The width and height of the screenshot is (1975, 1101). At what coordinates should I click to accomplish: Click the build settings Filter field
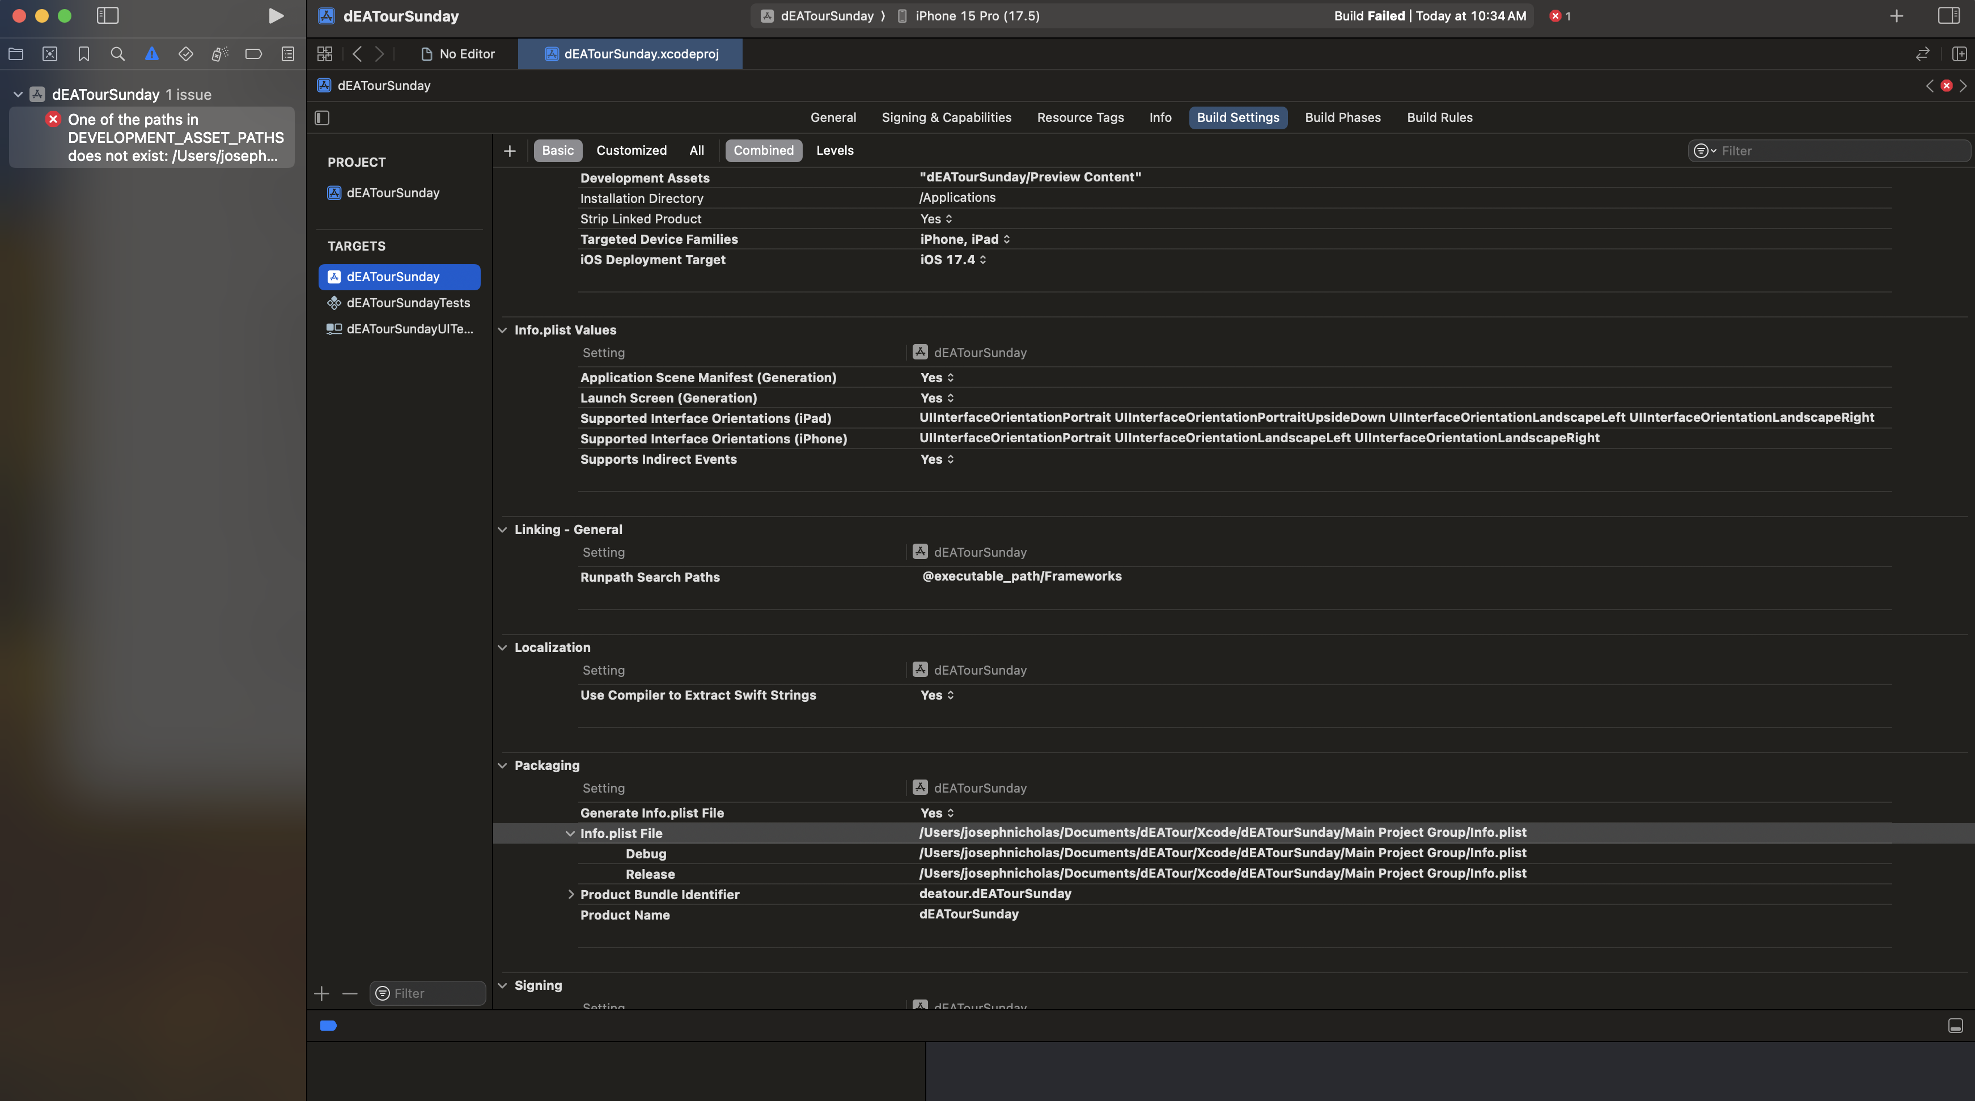point(1829,151)
